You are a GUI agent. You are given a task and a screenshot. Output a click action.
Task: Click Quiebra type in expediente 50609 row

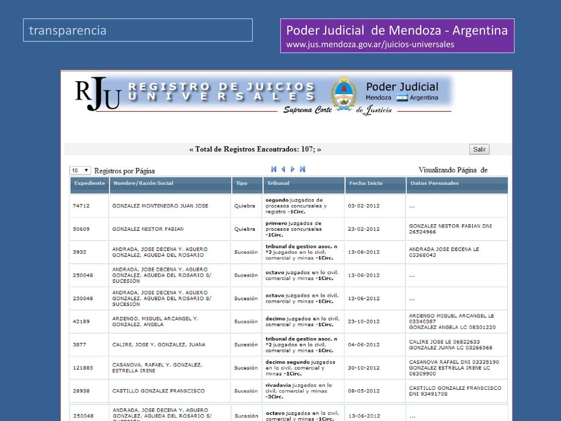pyautogui.click(x=245, y=229)
